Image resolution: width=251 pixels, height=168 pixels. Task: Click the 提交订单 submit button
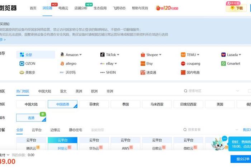coord(241,159)
